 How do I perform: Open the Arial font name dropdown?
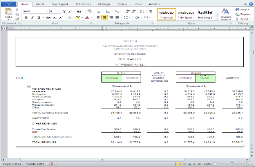47,11
